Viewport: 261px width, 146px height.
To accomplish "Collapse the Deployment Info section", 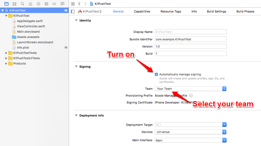I will 76,115.
